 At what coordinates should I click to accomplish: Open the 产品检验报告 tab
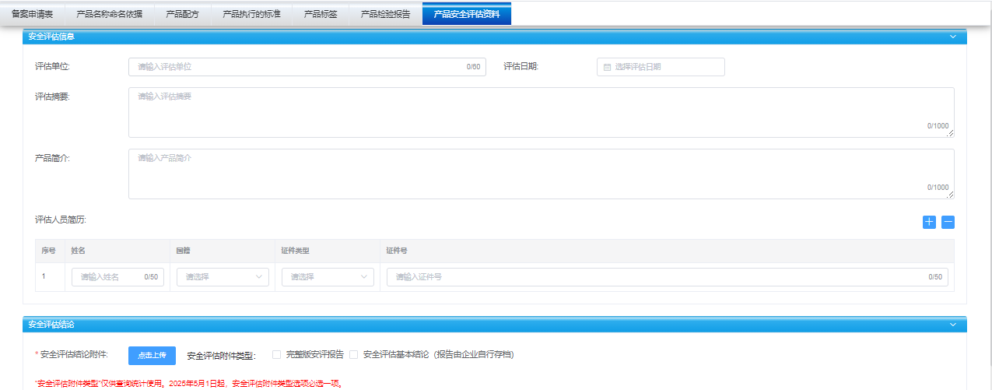pyautogui.click(x=385, y=14)
